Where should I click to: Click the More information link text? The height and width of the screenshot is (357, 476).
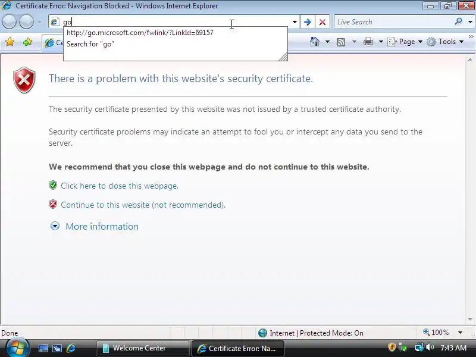(102, 227)
